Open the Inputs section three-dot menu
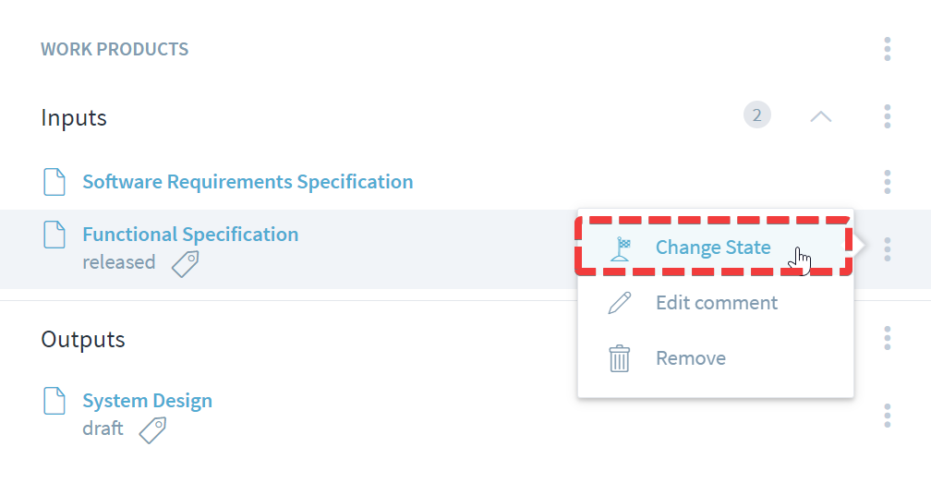The image size is (931, 495). (887, 116)
